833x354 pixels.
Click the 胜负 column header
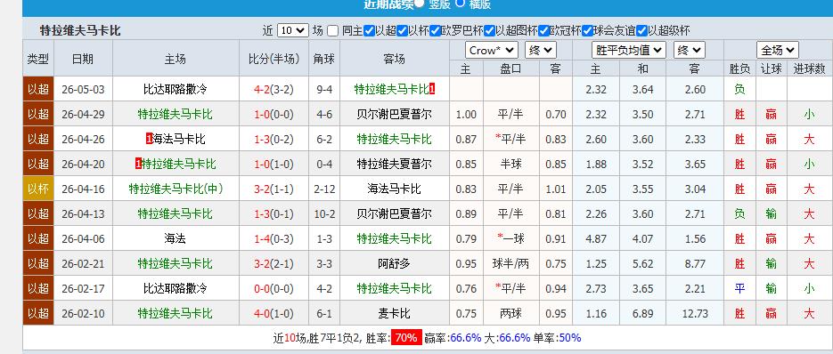739,68
